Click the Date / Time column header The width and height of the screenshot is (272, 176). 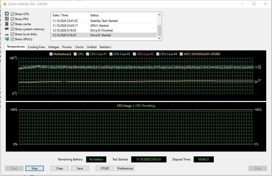coord(70,15)
